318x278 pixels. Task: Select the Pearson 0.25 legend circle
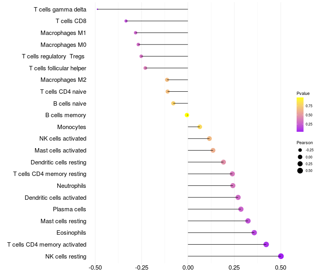click(x=300, y=164)
